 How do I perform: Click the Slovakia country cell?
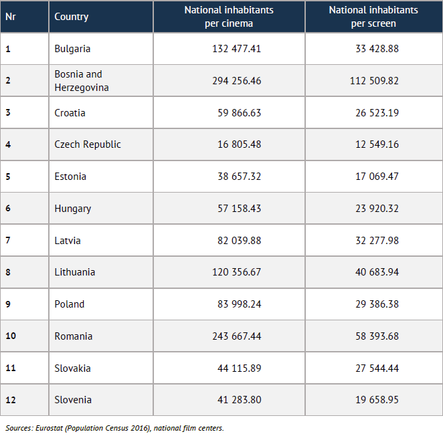[x=72, y=368]
